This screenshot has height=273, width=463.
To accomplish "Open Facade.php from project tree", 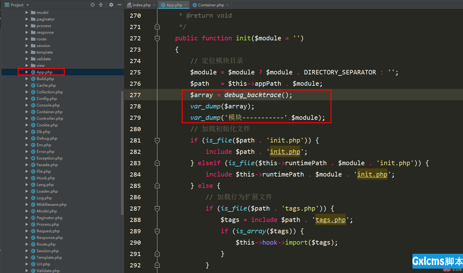I will click(x=47, y=165).
